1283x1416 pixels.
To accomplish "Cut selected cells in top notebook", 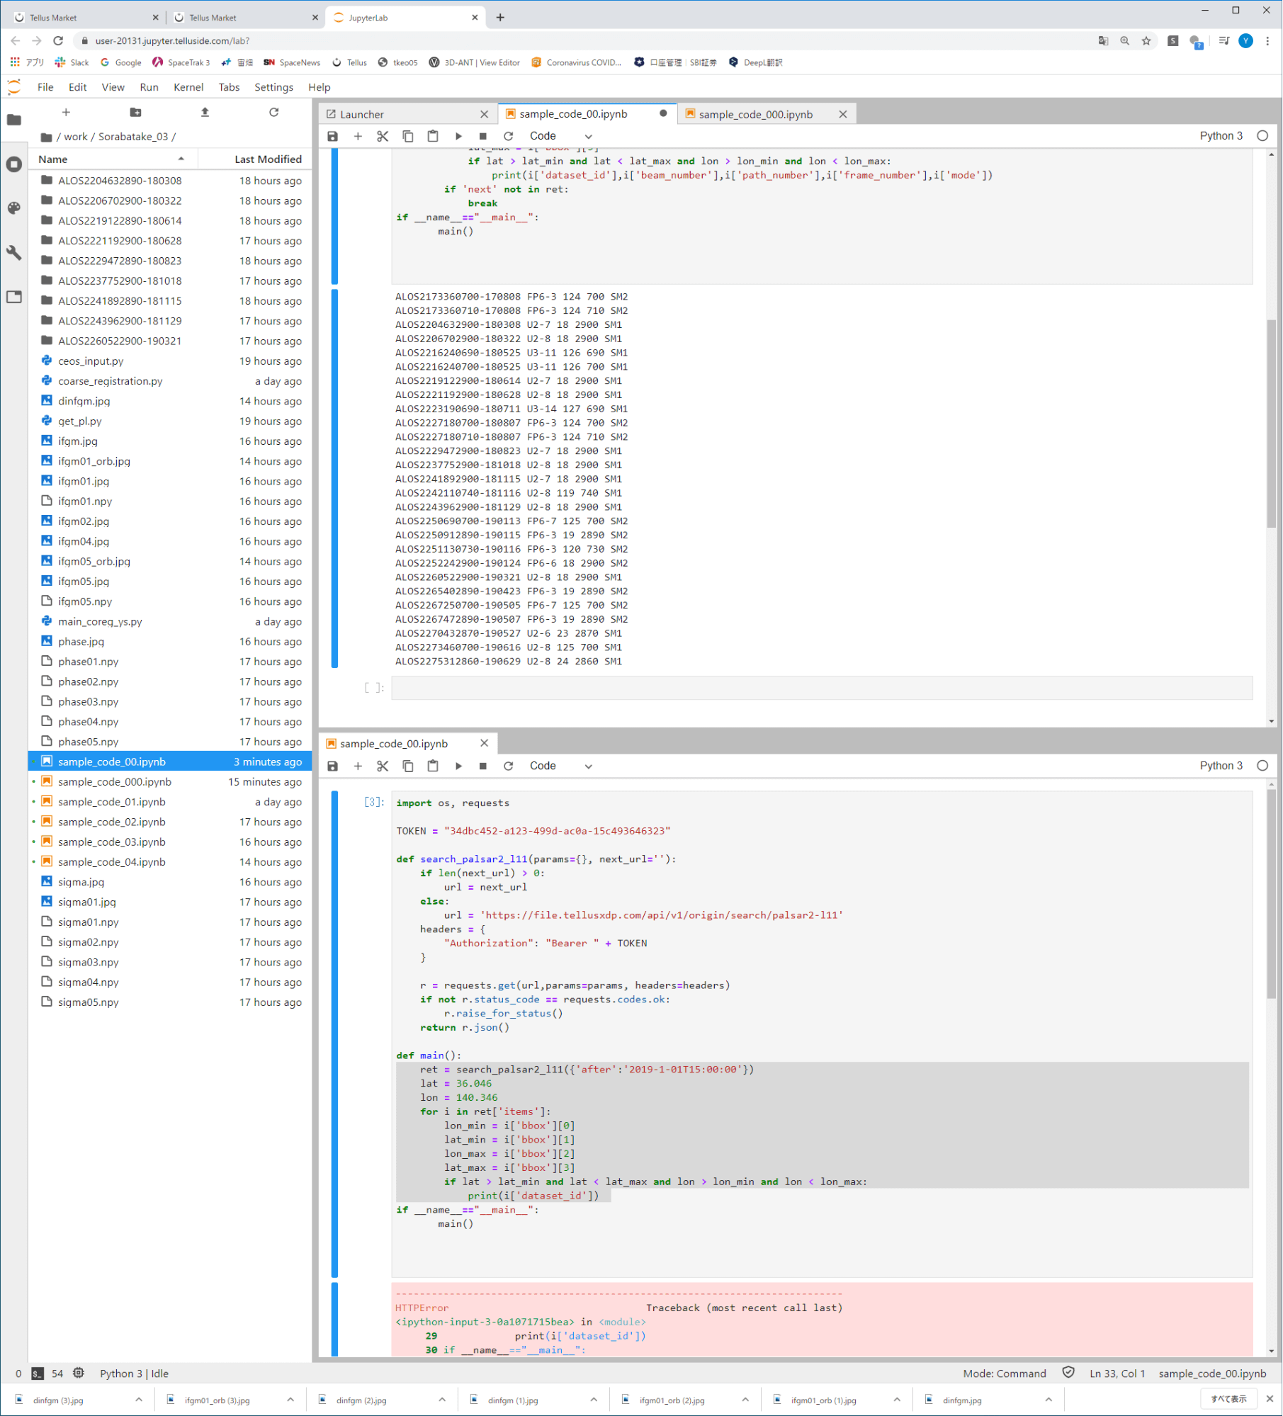I will click(383, 136).
